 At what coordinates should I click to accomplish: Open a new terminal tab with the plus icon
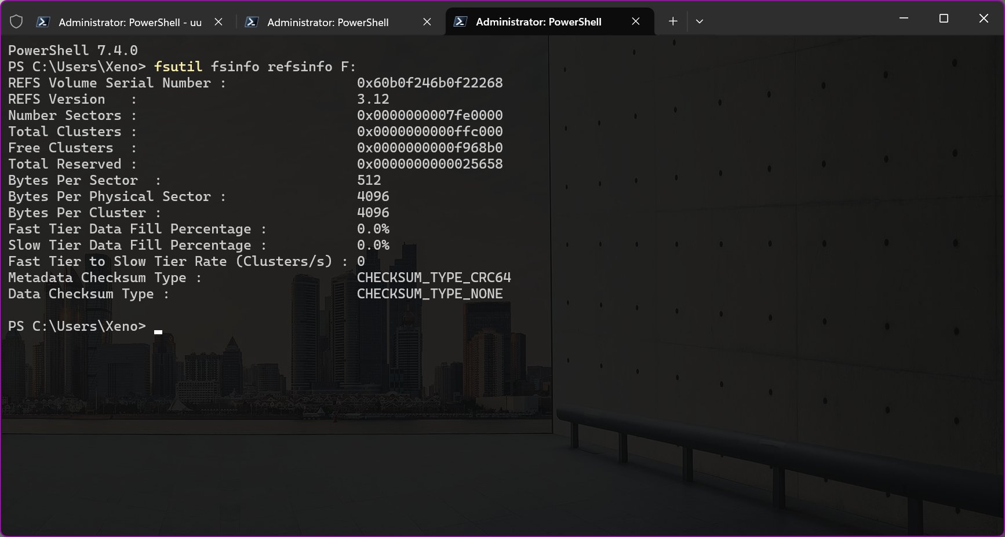tap(672, 21)
